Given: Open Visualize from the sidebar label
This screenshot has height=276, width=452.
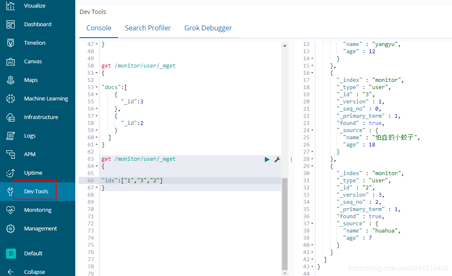Looking at the screenshot, I should click(x=35, y=6).
